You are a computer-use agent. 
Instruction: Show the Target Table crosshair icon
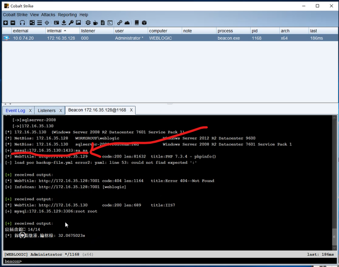pyautogui.click(x=47, y=23)
